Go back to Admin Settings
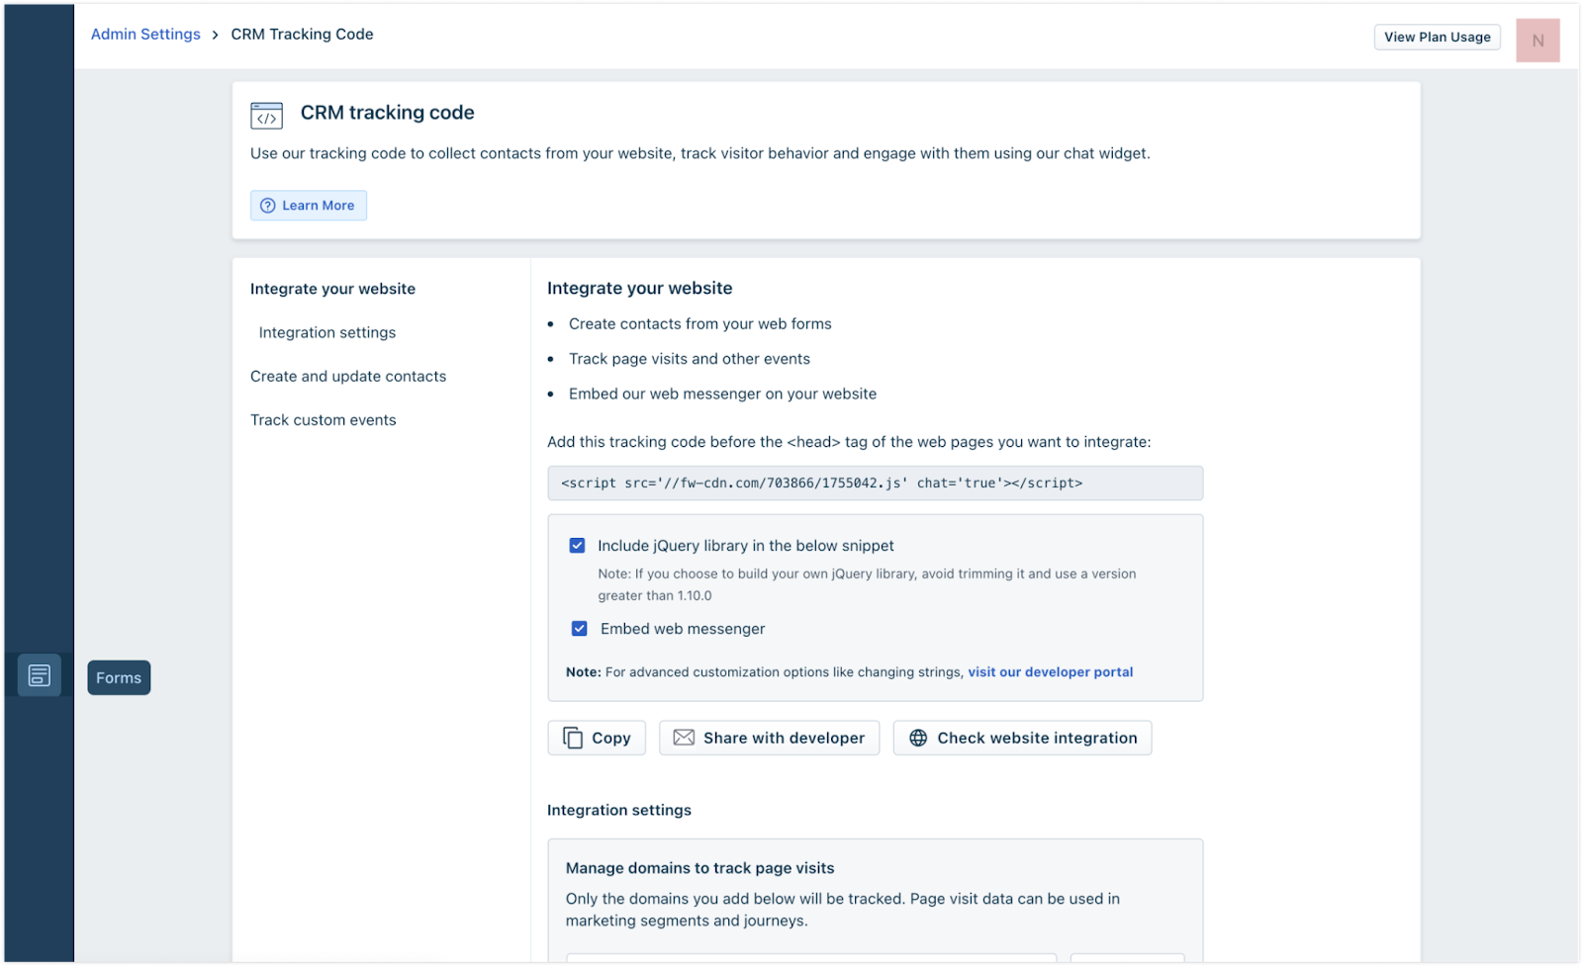This screenshot has width=1583, height=966. (145, 35)
